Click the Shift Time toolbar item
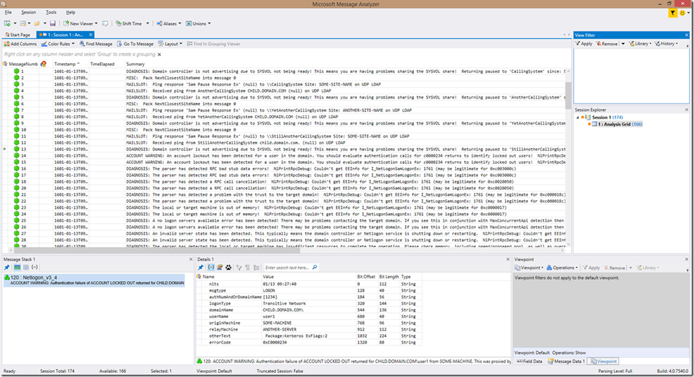The height and width of the screenshot is (377, 694). [x=129, y=24]
